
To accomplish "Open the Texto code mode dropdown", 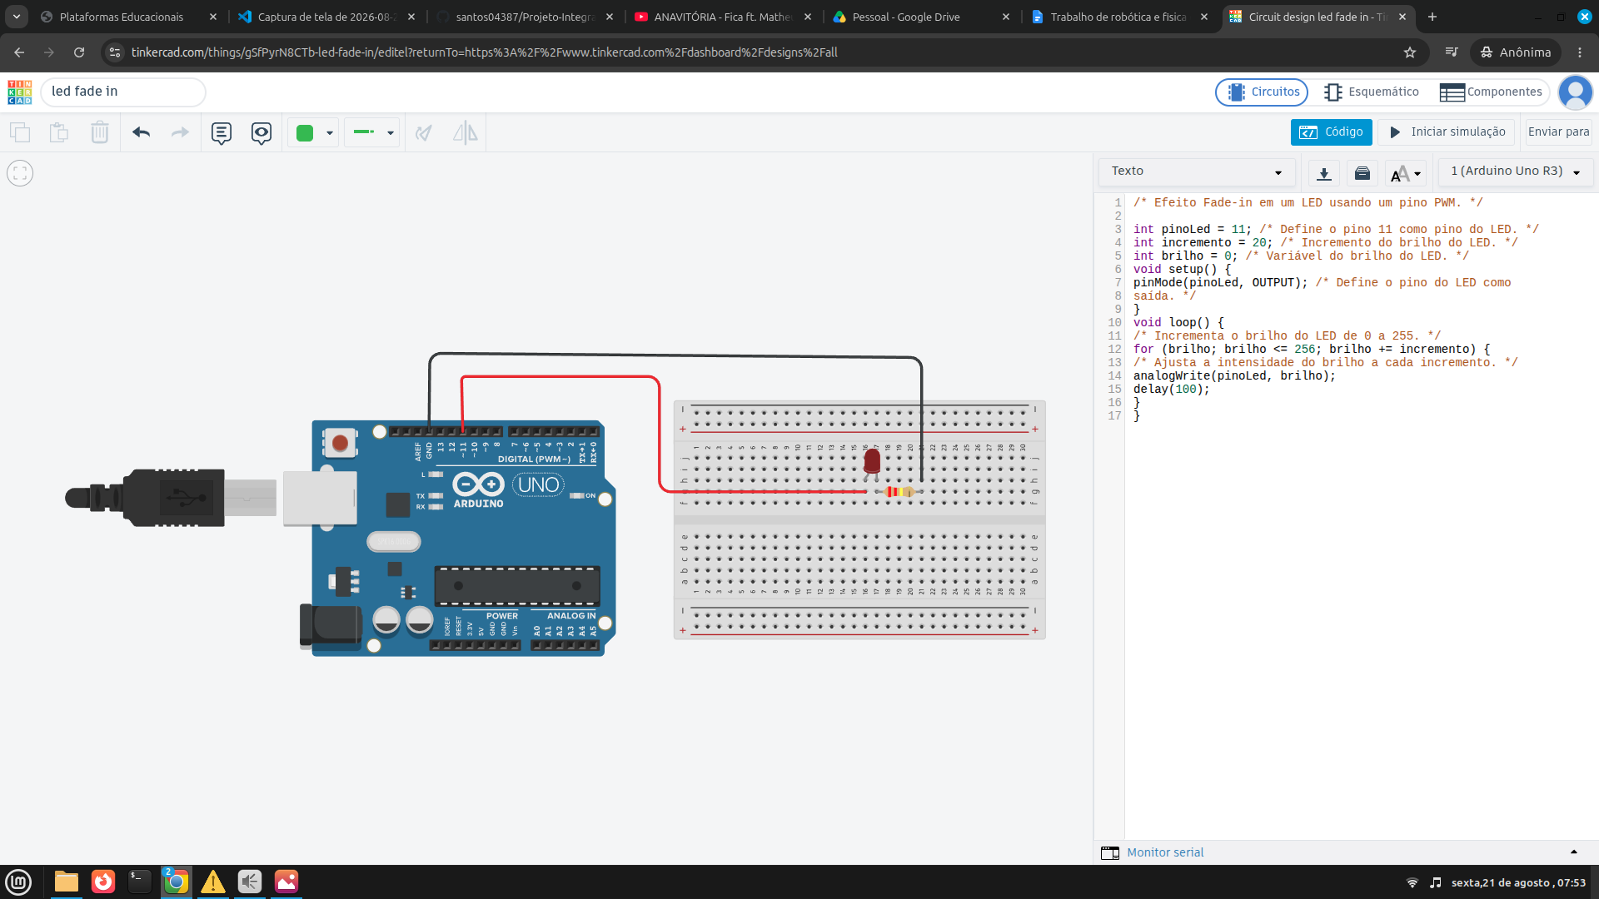I will click(1197, 172).
